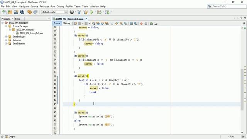The height and width of the screenshot is (139, 247).
Task: Click the Save All toolbar icon
Action: click(x=22, y=12)
